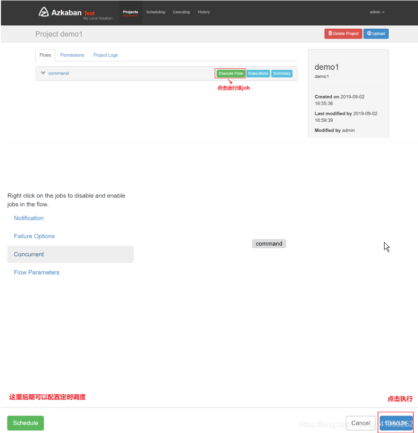Click the green Schedule button
The image size is (418, 433).
pyautogui.click(x=25, y=423)
